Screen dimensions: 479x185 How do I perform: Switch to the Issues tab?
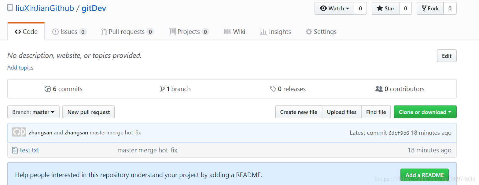coord(69,32)
